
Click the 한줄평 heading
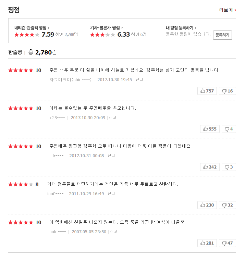click(x=15, y=52)
